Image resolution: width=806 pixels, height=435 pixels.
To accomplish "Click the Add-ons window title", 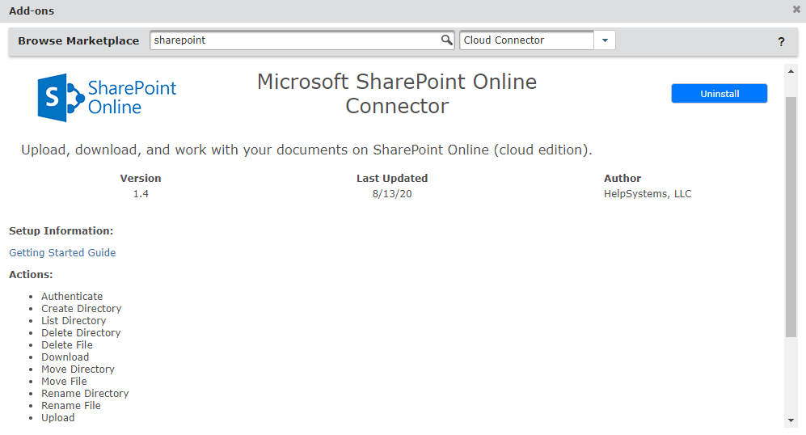I will tap(32, 11).
